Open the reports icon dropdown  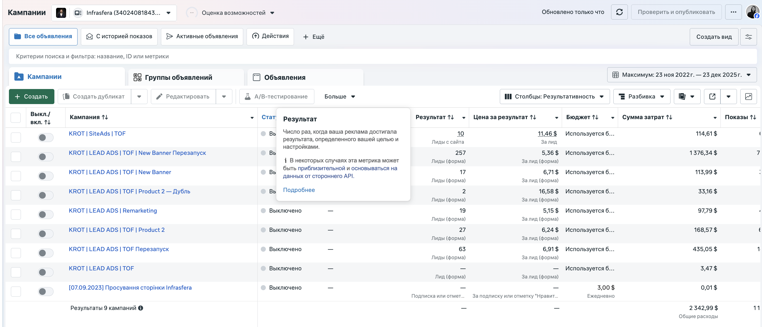(x=687, y=97)
